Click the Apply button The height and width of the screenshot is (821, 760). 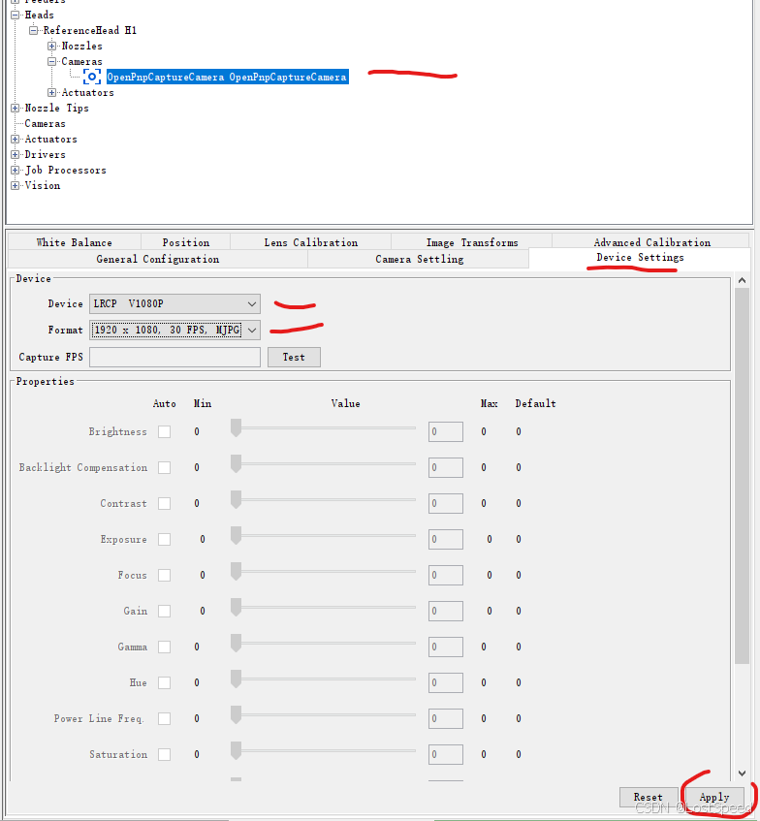pyautogui.click(x=713, y=797)
